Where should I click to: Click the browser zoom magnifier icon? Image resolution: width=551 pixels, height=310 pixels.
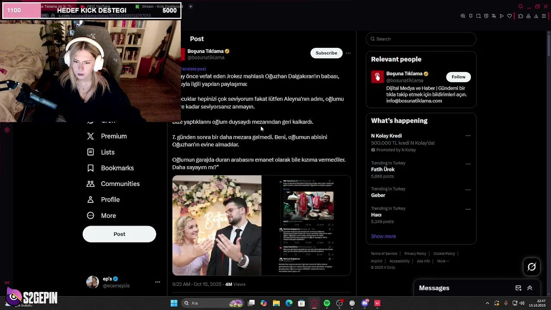463,16
